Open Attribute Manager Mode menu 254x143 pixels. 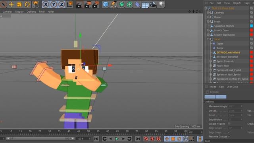pos(213,87)
